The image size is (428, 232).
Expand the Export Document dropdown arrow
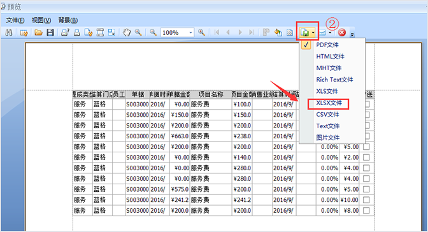[x=313, y=33]
